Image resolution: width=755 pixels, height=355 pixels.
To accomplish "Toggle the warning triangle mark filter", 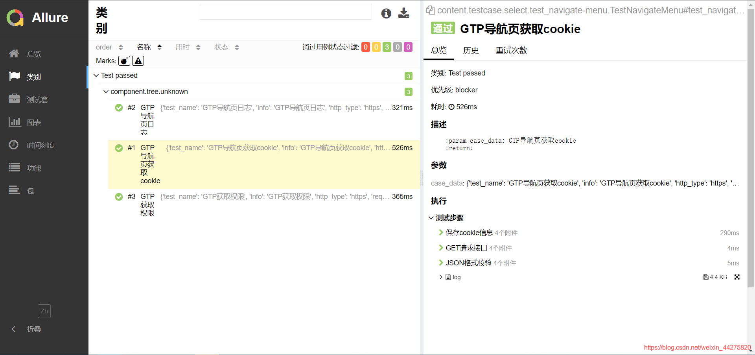I will 138,61.
